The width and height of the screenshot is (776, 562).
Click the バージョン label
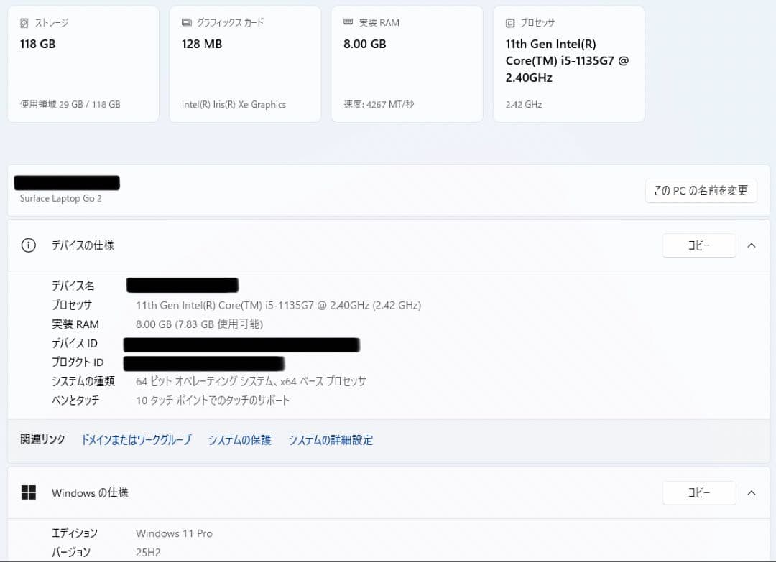70,552
